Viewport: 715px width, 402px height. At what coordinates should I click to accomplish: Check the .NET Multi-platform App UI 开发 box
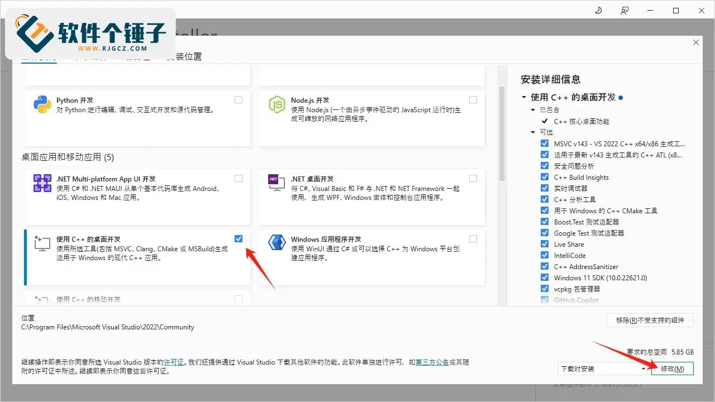239,179
